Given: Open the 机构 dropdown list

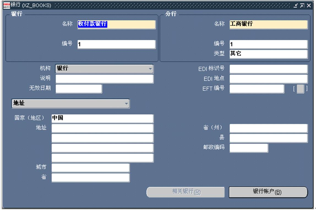Looking at the screenshot, I should 150,69.
